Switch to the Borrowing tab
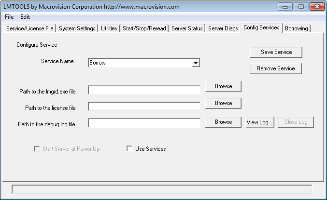The image size is (327, 200). click(x=296, y=28)
